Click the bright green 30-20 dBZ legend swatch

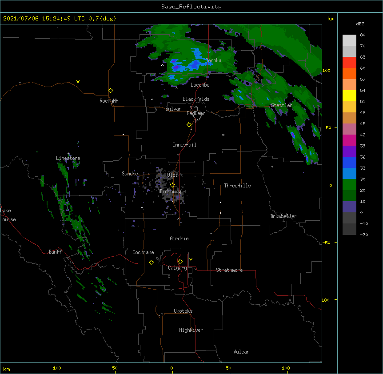click(349, 185)
